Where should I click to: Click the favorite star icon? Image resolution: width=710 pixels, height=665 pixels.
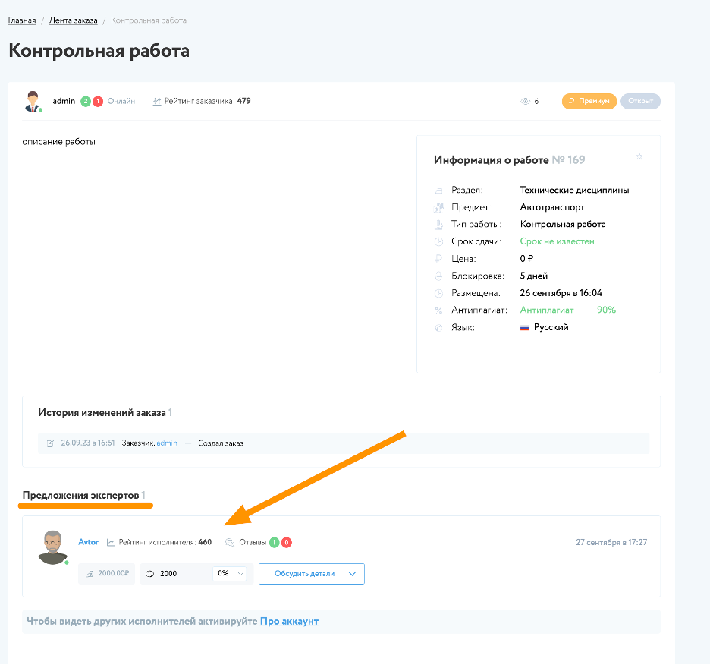click(x=639, y=157)
